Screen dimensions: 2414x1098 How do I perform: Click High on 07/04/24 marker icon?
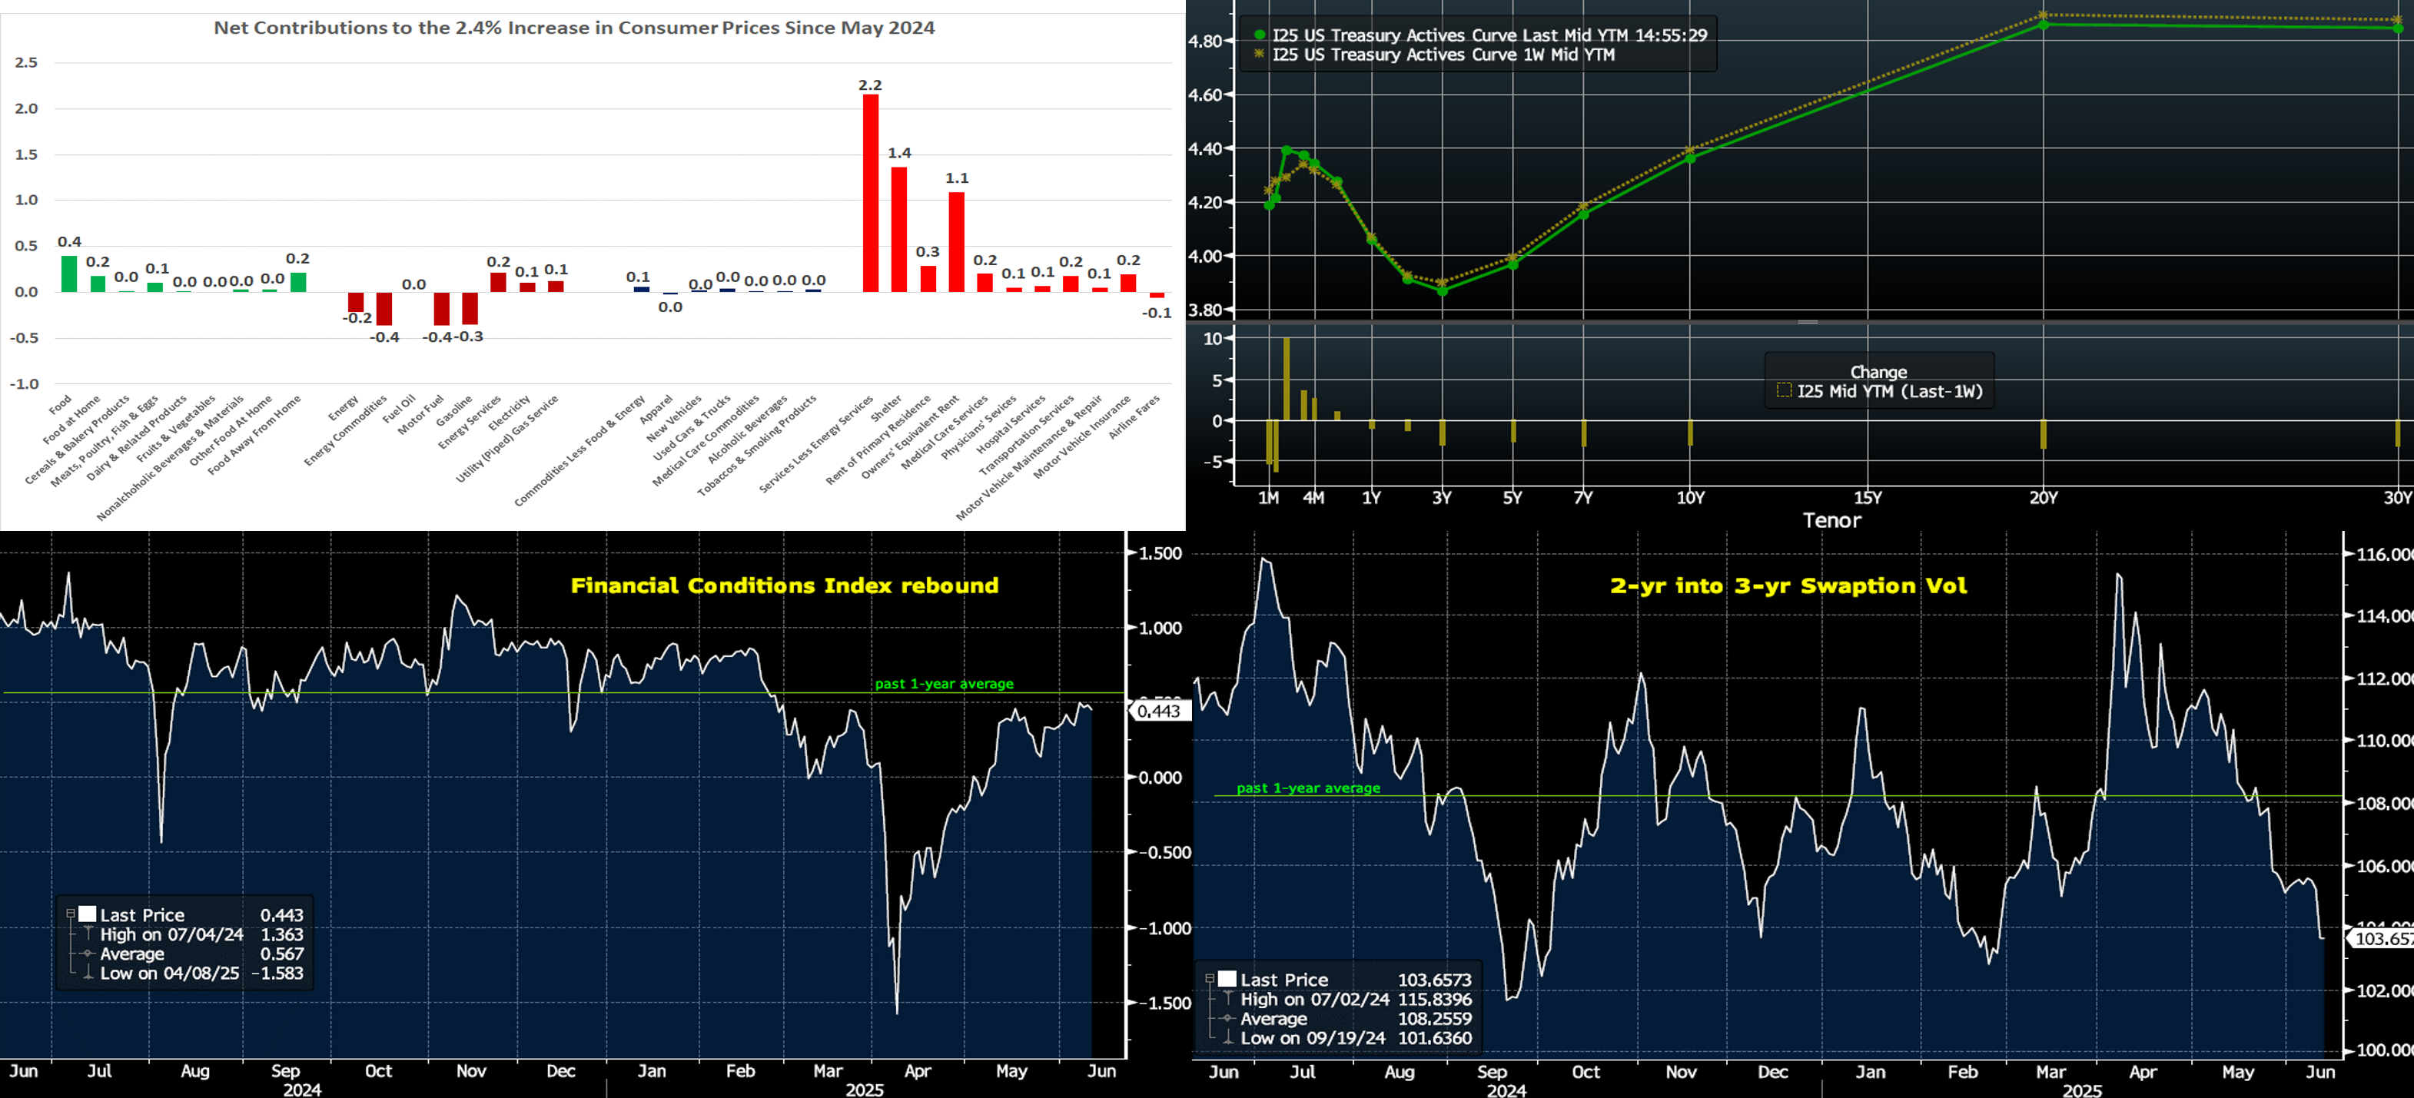[x=88, y=933]
